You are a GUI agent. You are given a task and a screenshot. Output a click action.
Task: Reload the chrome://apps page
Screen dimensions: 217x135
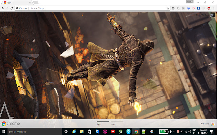coord(12,8)
